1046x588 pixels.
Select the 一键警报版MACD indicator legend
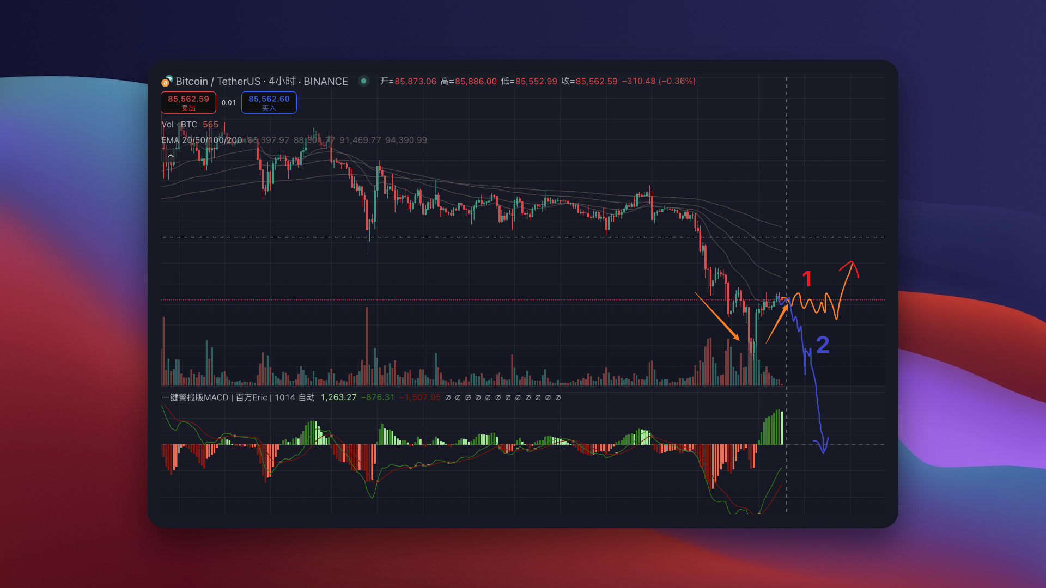pos(195,397)
